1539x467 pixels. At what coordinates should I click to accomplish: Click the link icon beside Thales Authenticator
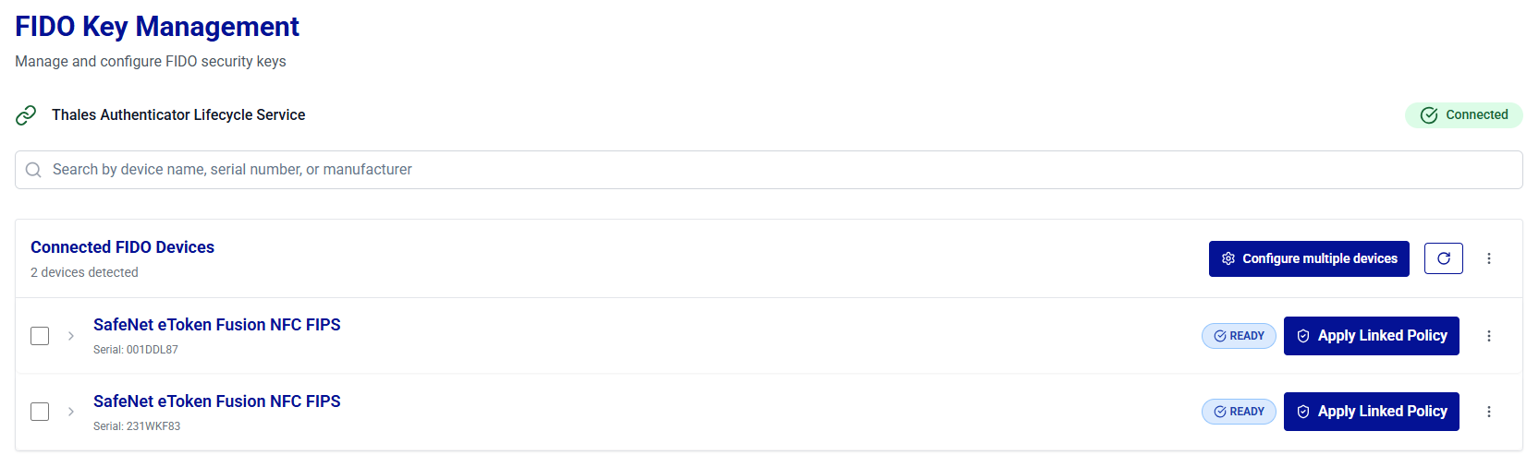(x=26, y=115)
